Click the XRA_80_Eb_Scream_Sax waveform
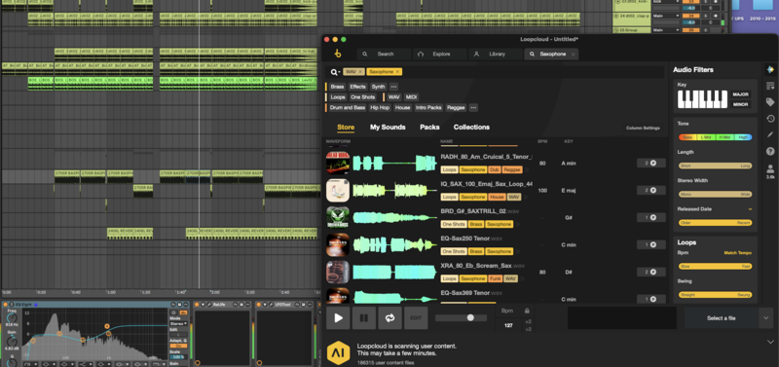 click(x=395, y=273)
